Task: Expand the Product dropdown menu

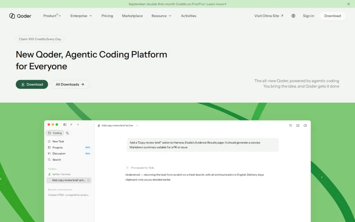Action: 52,16
